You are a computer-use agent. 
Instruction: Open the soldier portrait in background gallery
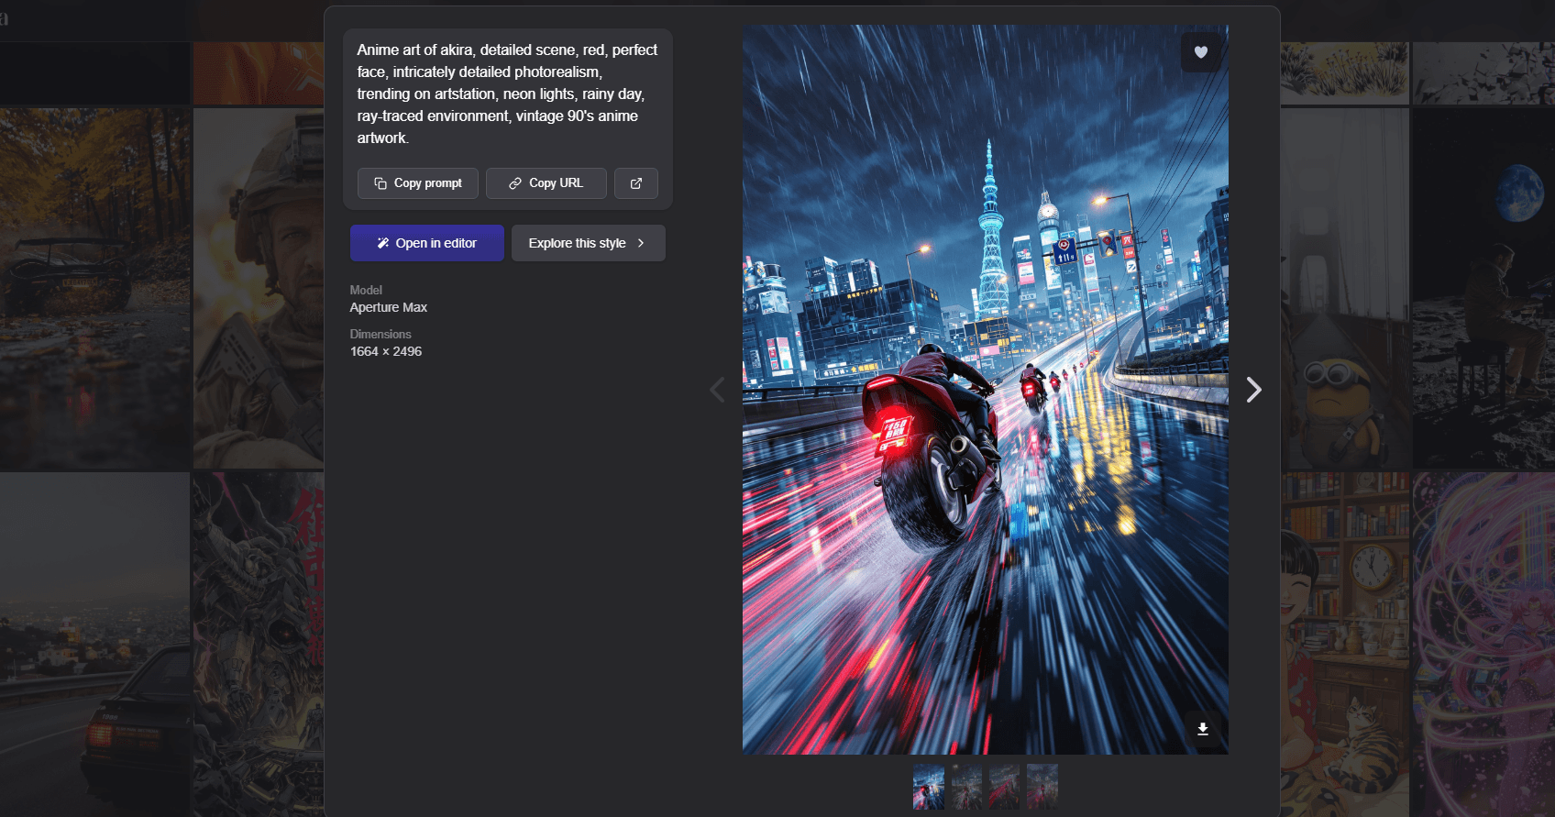259,289
